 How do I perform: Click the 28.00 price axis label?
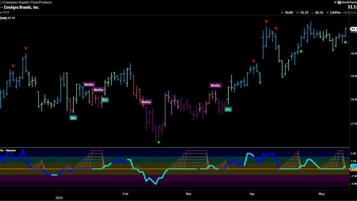[354, 99]
